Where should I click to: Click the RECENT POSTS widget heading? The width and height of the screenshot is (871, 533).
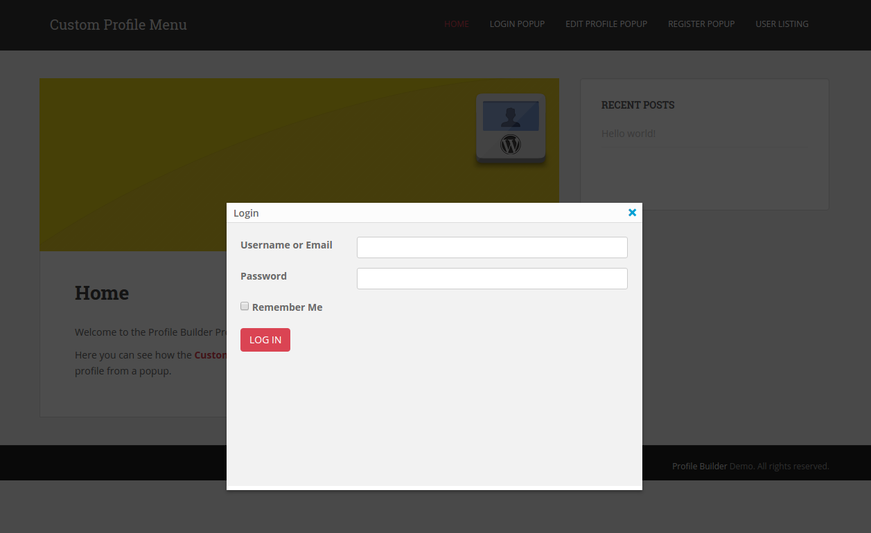(637, 105)
